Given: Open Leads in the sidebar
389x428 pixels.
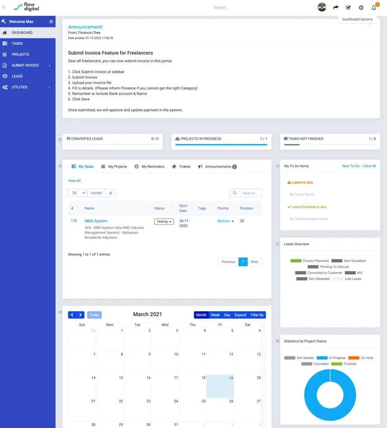Looking at the screenshot, I should coord(28,76).
